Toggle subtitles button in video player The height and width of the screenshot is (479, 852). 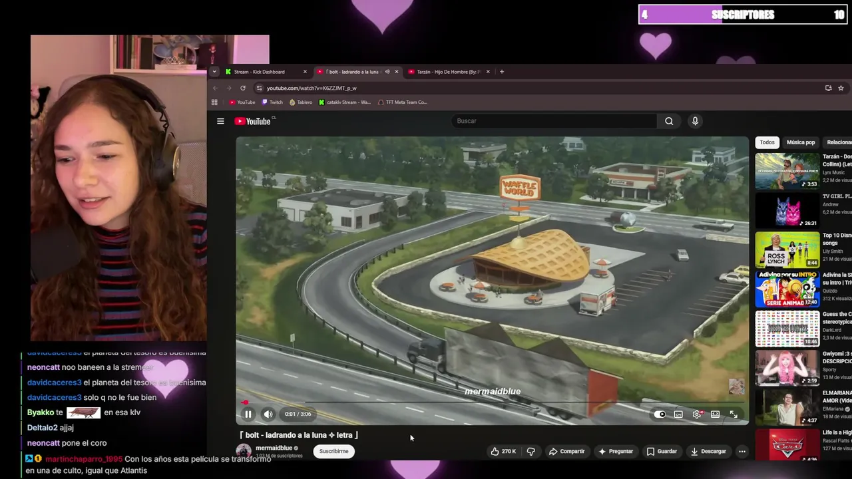[678, 414]
